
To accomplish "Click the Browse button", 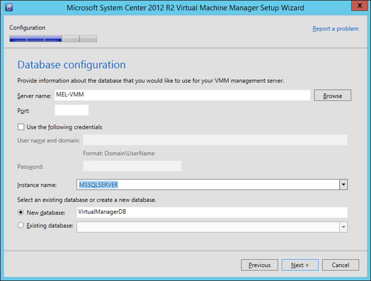I will [332, 95].
